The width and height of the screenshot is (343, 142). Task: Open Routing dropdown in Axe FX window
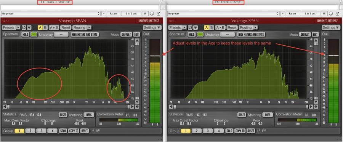point(82,27)
